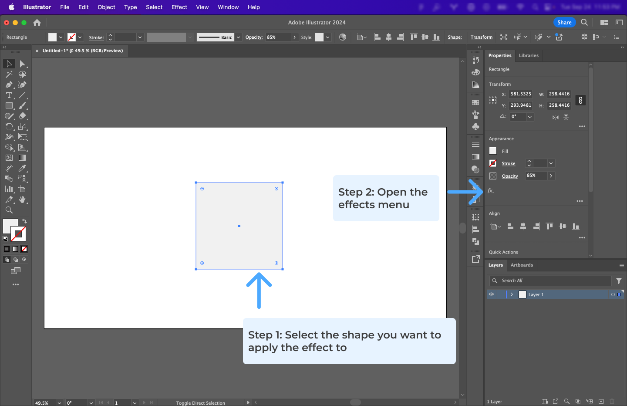This screenshot has height=406, width=627.
Task: Open the rotation angle dropdown
Action: (x=530, y=117)
